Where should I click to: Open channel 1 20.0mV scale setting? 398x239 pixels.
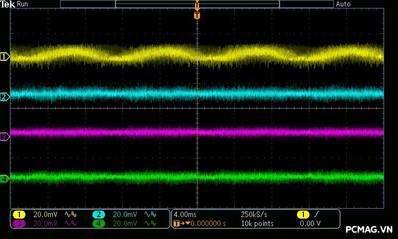pyautogui.click(x=45, y=215)
